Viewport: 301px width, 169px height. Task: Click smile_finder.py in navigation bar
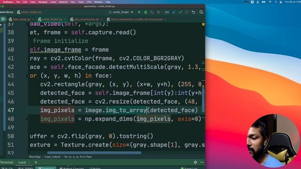(x=29, y=12)
